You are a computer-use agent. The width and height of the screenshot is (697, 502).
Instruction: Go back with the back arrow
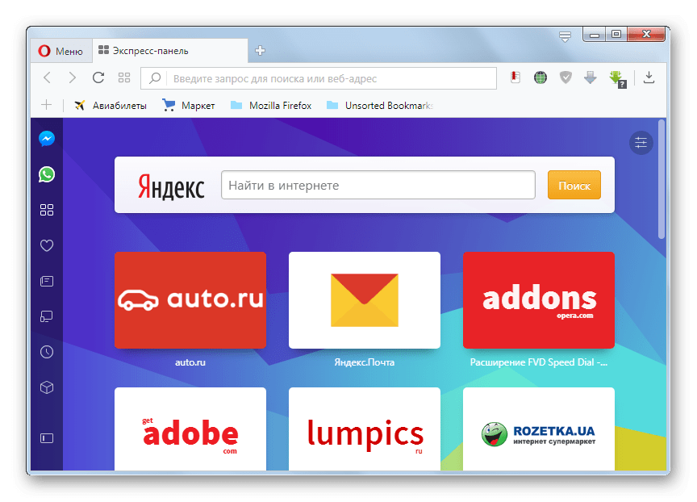tap(47, 77)
